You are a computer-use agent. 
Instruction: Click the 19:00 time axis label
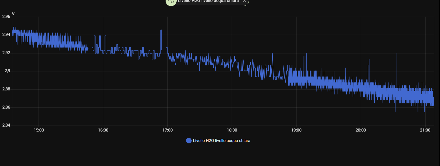tap(296, 130)
